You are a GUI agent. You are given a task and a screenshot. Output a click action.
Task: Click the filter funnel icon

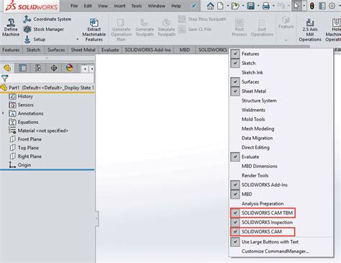[4, 78]
